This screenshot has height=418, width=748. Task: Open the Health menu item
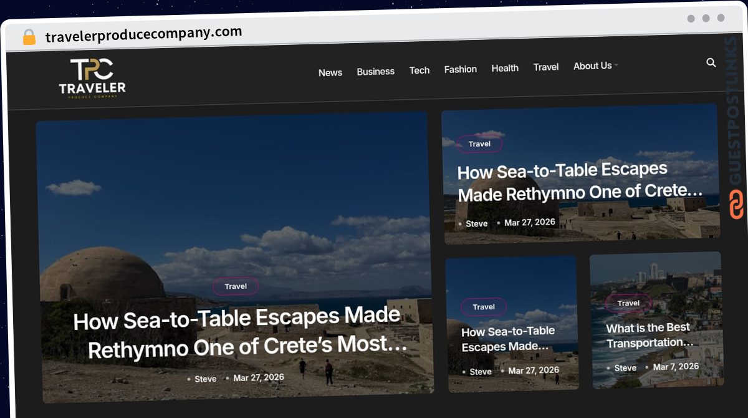pos(505,68)
